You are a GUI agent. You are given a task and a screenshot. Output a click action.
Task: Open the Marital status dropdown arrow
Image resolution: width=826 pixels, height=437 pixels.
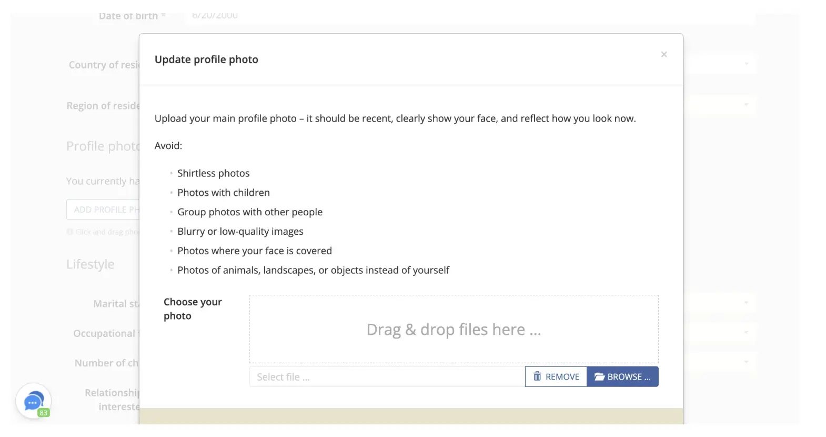(x=746, y=303)
